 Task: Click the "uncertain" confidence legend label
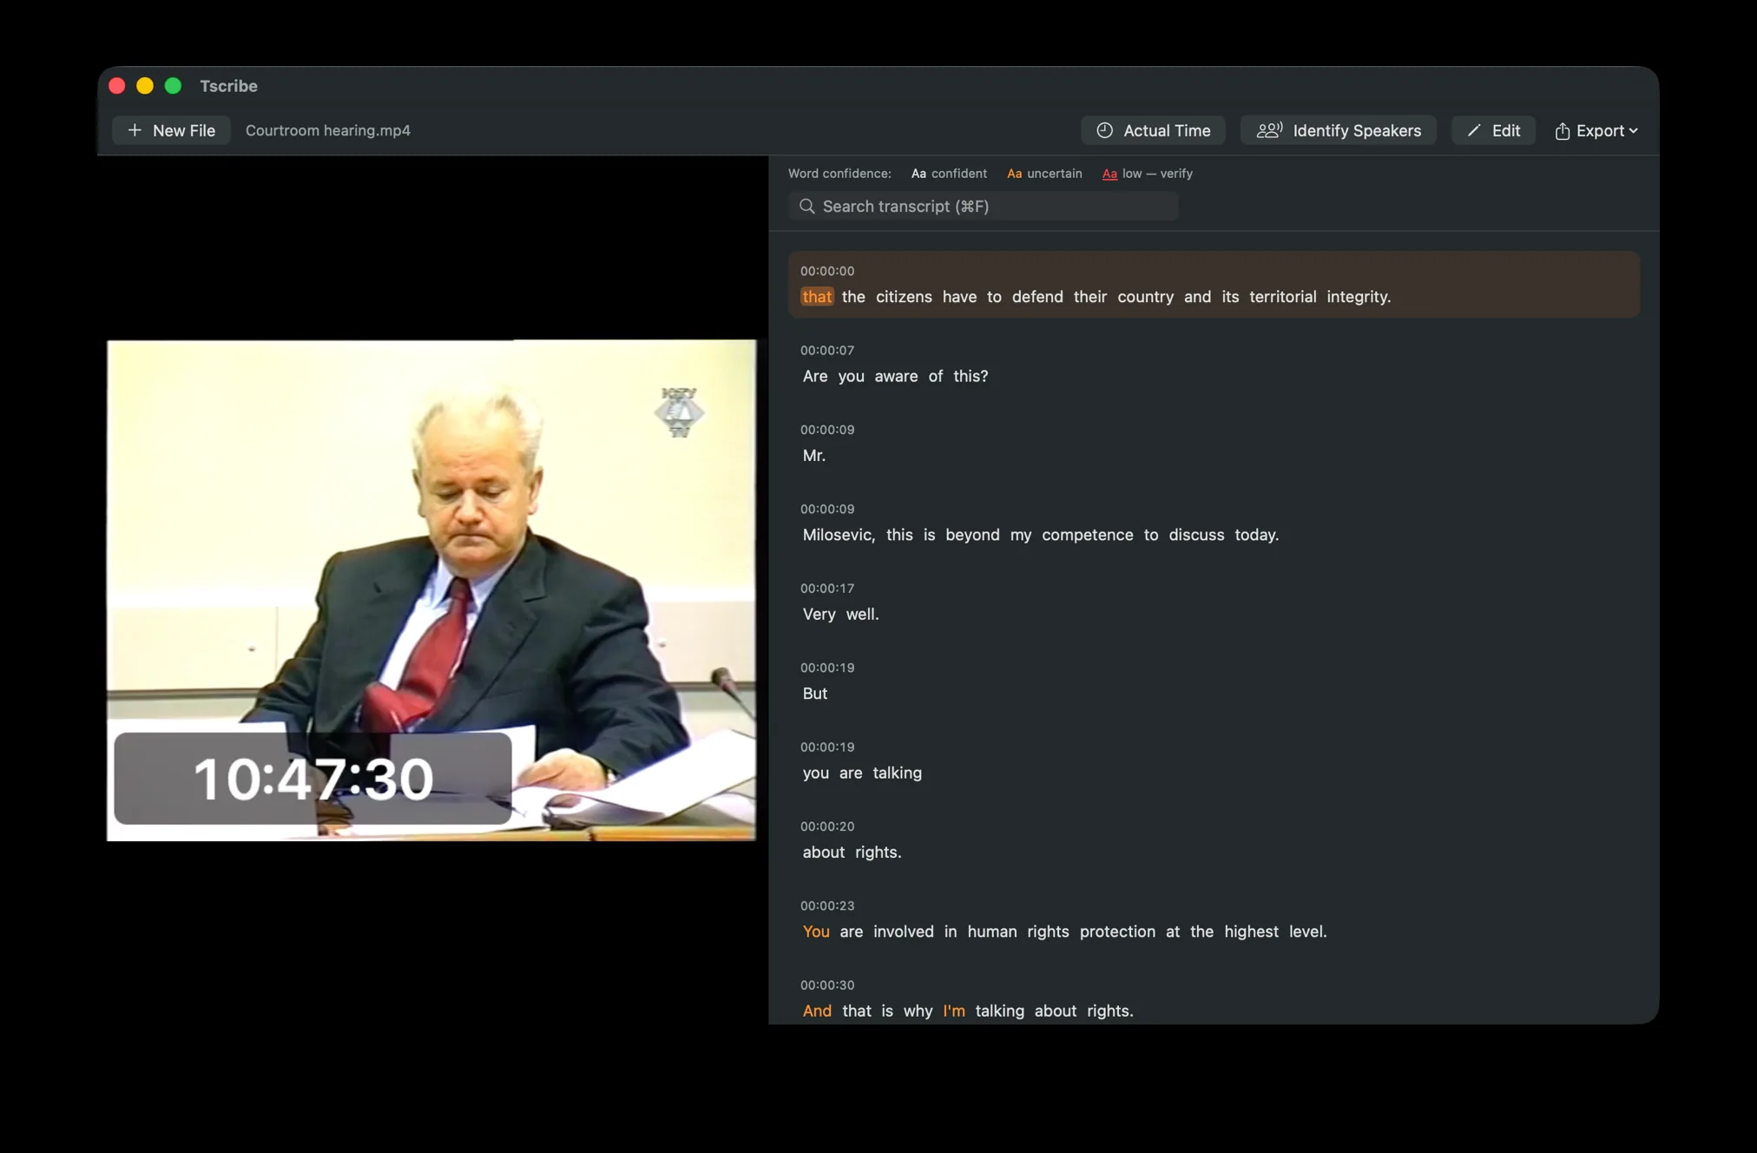pos(1055,174)
